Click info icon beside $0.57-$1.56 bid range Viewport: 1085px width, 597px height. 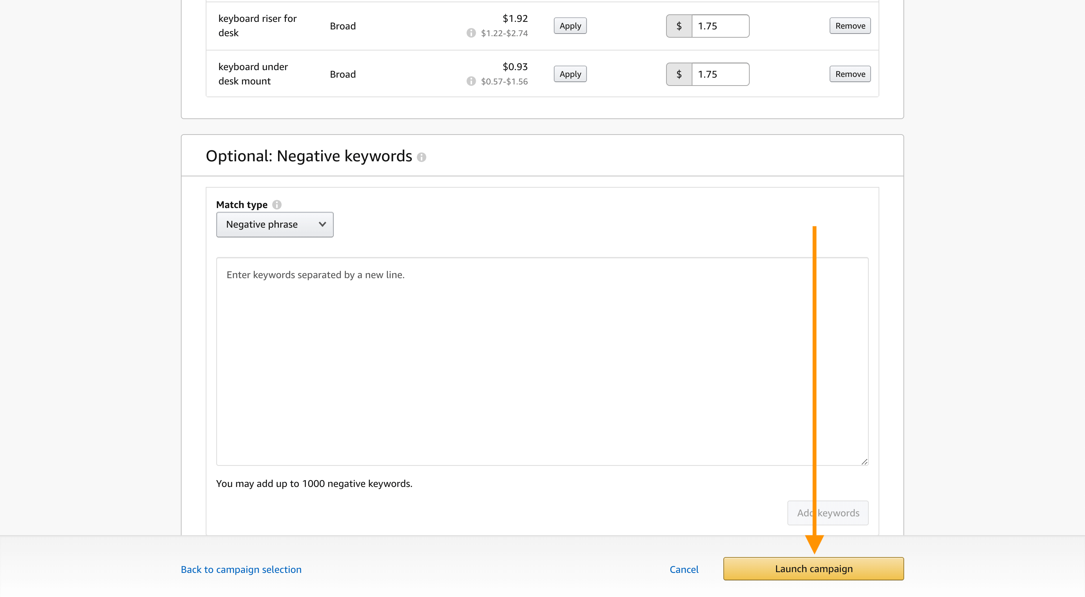(x=471, y=81)
